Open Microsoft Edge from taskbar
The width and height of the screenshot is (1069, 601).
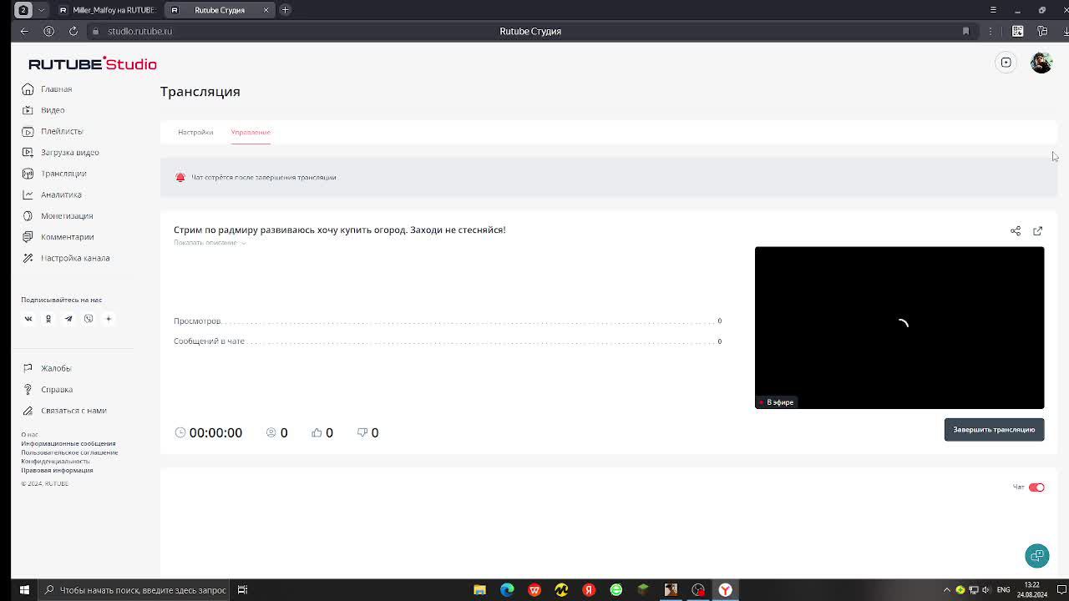point(507,590)
